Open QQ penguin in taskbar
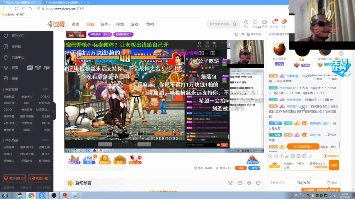The image size is (355, 199). click(x=20, y=195)
